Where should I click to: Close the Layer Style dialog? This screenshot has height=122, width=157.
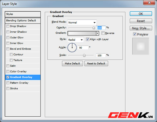(149, 3)
